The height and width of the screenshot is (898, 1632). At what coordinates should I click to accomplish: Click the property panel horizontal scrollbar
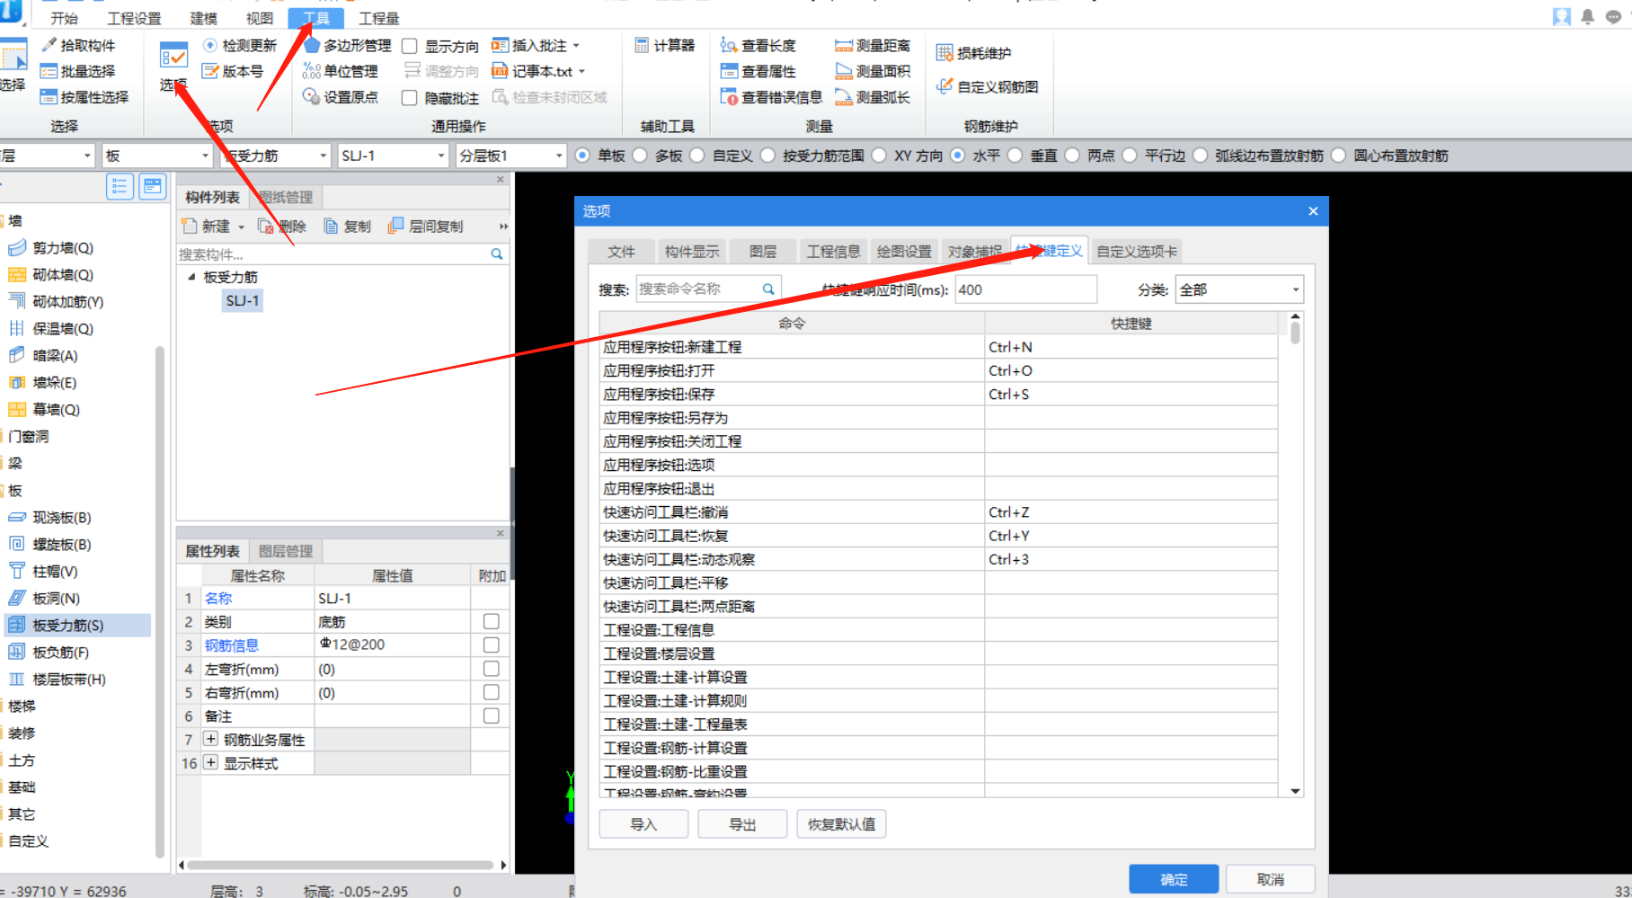point(340,865)
